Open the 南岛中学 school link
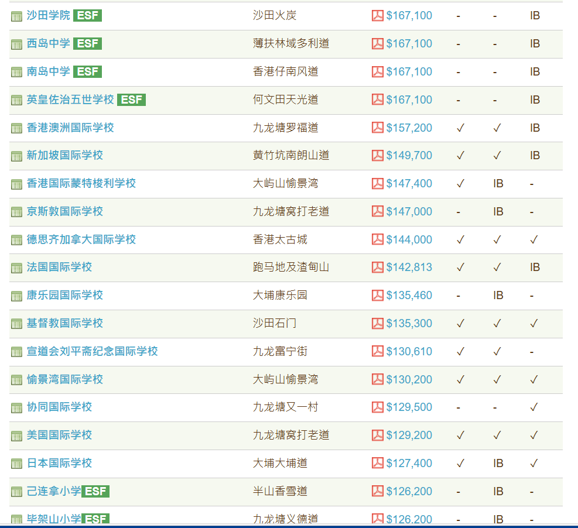Viewport: 578px width, 528px height. [48, 71]
